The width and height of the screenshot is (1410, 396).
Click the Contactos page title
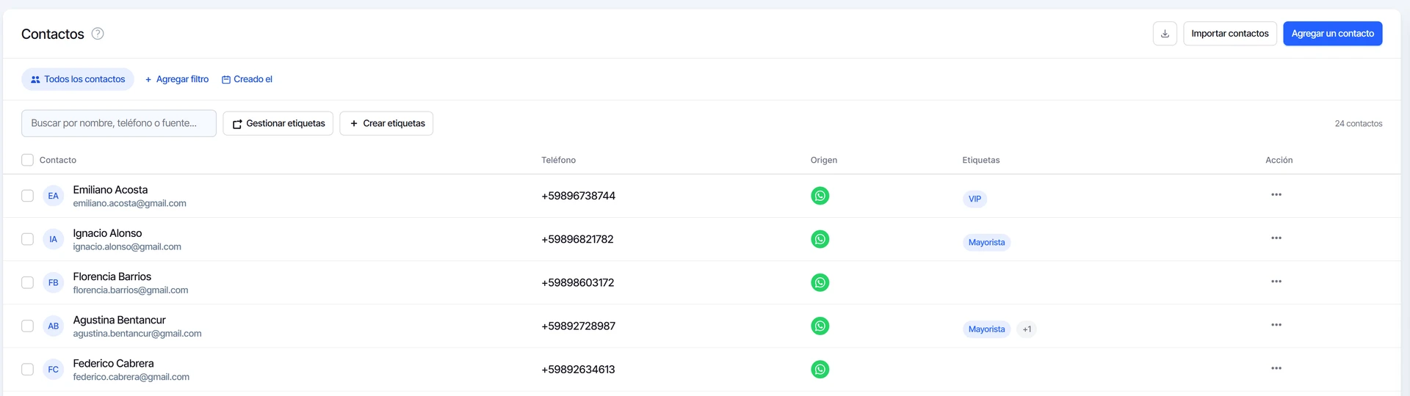(x=53, y=34)
